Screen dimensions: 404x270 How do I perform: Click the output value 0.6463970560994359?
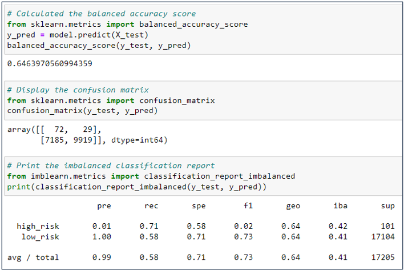tap(50, 63)
